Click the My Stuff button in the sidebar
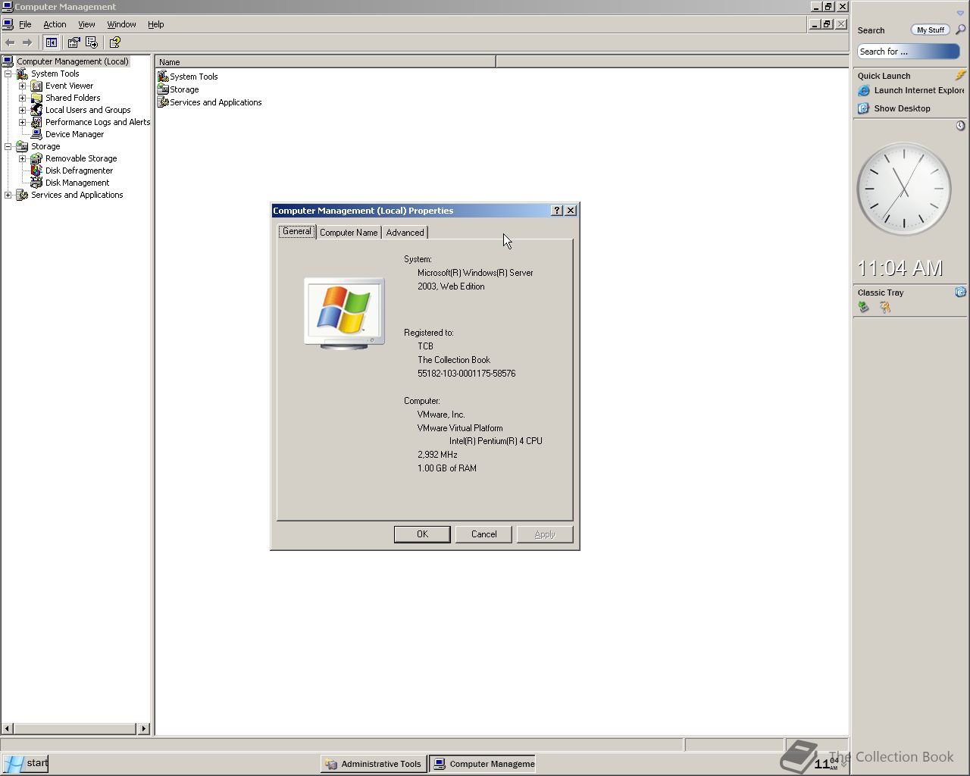970x776 pixels. point(930,30)
